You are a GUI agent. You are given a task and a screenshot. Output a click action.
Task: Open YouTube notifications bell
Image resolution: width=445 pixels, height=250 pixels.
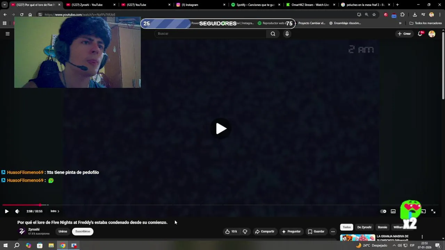tap(420, 34)
